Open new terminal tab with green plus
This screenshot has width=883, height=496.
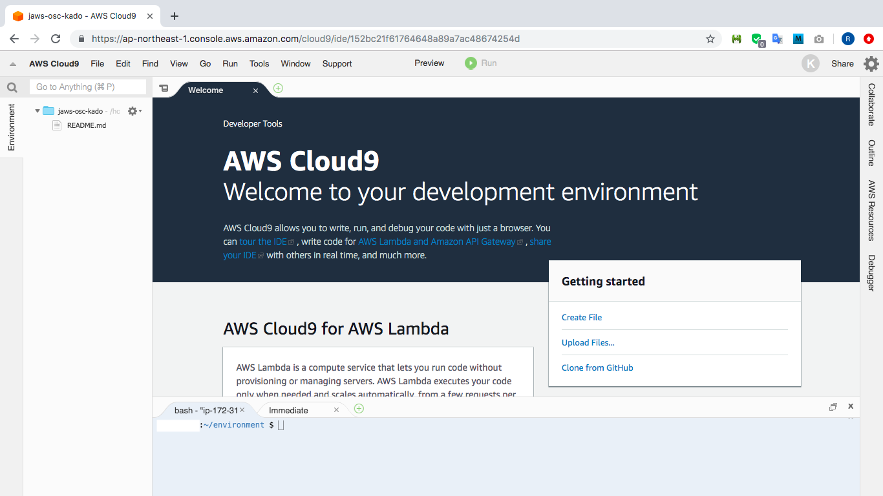pos(359,409)
